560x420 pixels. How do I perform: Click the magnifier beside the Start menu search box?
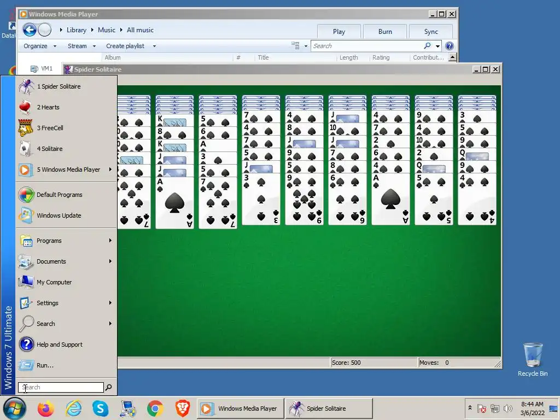click(x=109, y=387)
